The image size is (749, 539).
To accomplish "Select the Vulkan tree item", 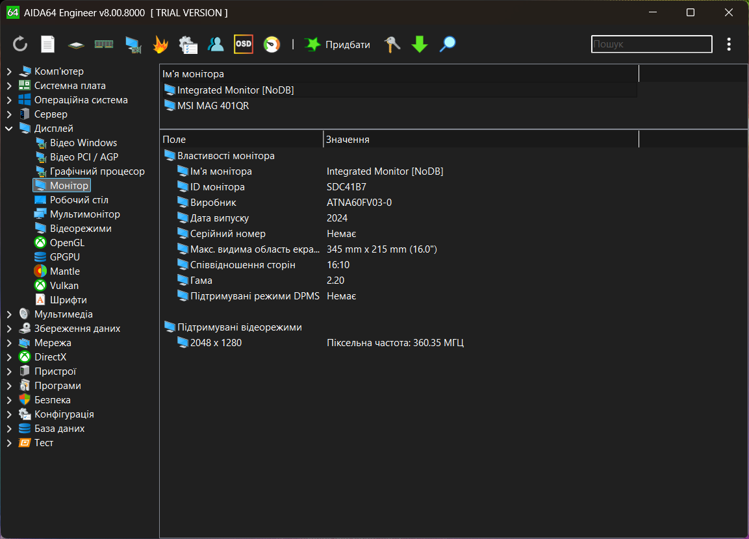I will [64, 286].
